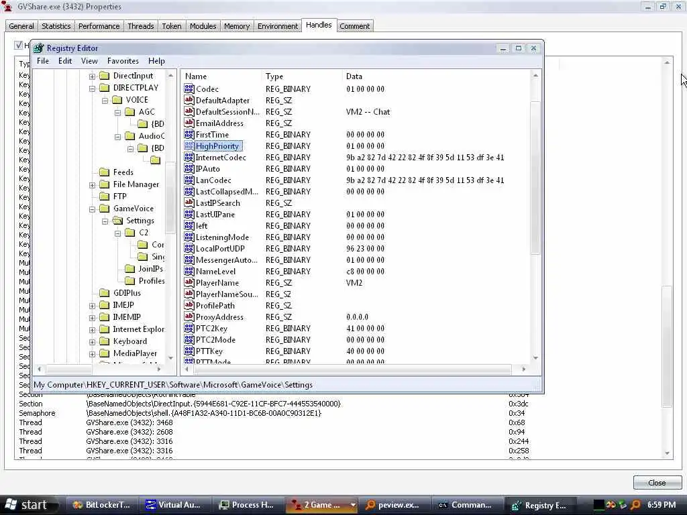This screenshot has height=515, width=687.
Task: Select the JoinIPs key in tree
Action: tap(150, 268)
